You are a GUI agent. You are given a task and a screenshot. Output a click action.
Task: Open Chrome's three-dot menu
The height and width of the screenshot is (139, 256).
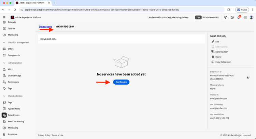[253, 10]
